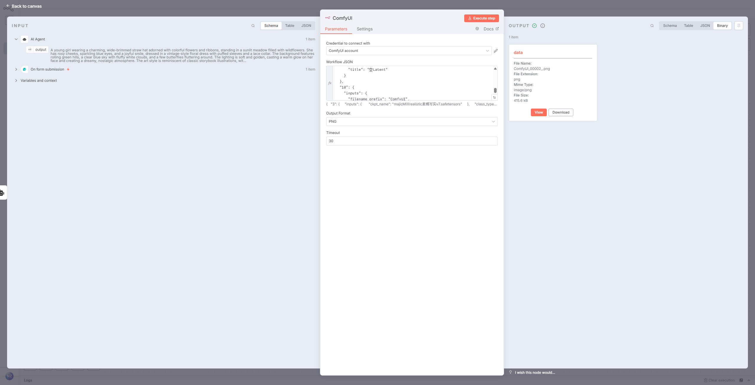Open the Output Format PNG dropdown
This screenshot has height=385, width=755.
tap(412, 122)
